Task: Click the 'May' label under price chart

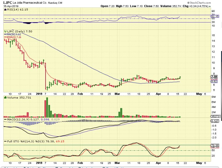Action: coord(199,94)
